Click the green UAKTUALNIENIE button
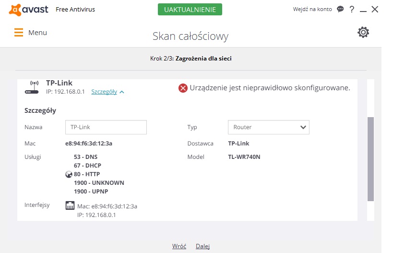Image resolution: width=393 pixels, height=253 pixels. coord(190,10)
